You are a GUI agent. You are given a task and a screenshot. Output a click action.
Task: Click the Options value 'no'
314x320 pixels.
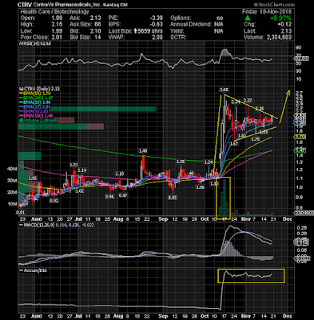pyautogui.click(x=220, y=18)
